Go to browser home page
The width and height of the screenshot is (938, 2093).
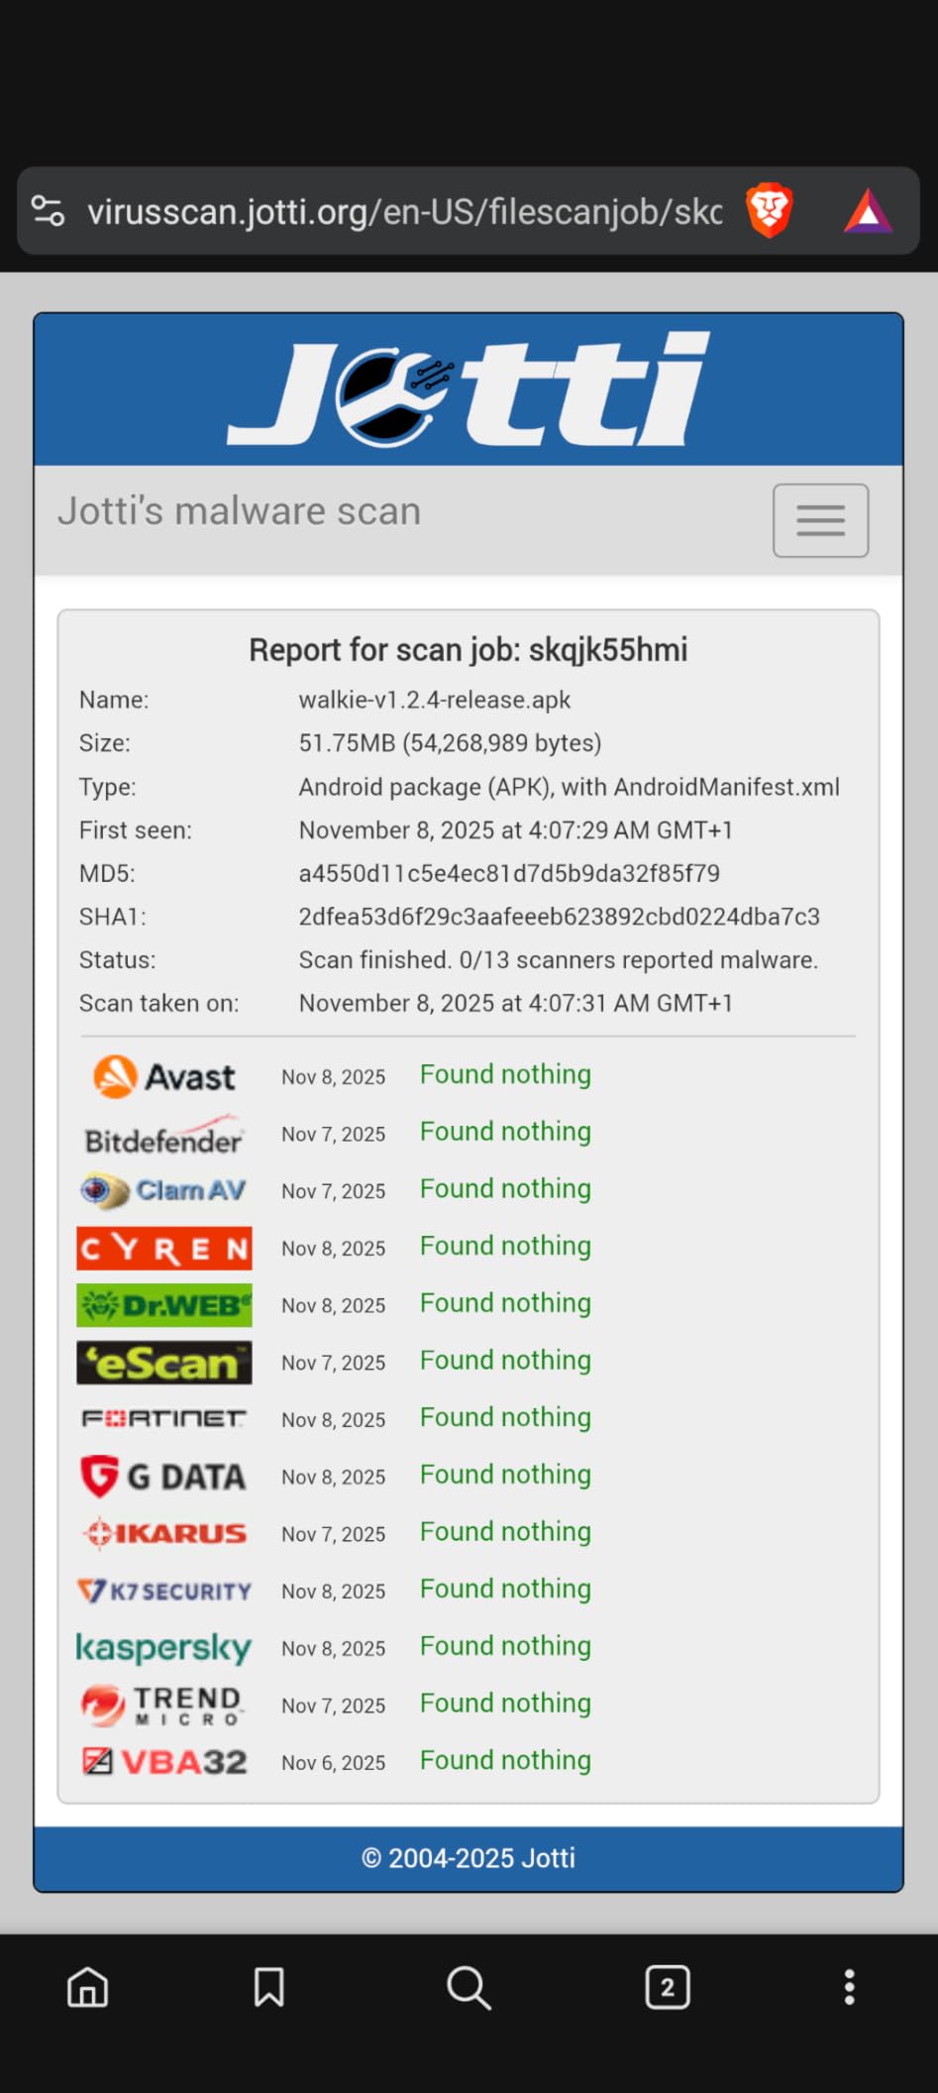click(x=87, y=1986)
